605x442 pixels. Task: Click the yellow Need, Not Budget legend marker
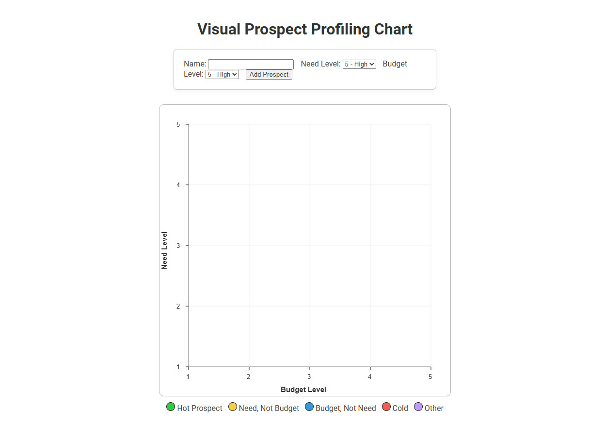pos(233,407)
